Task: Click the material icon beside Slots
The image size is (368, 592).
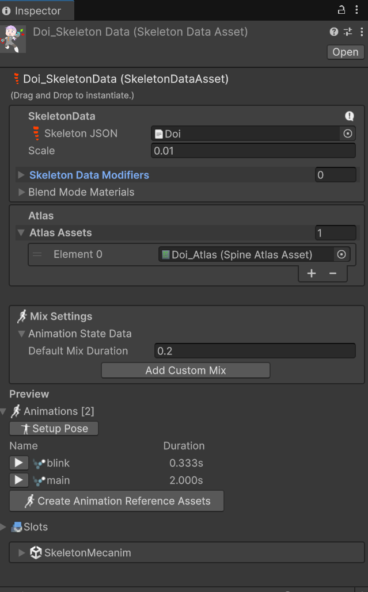Action: coord(18,526)
